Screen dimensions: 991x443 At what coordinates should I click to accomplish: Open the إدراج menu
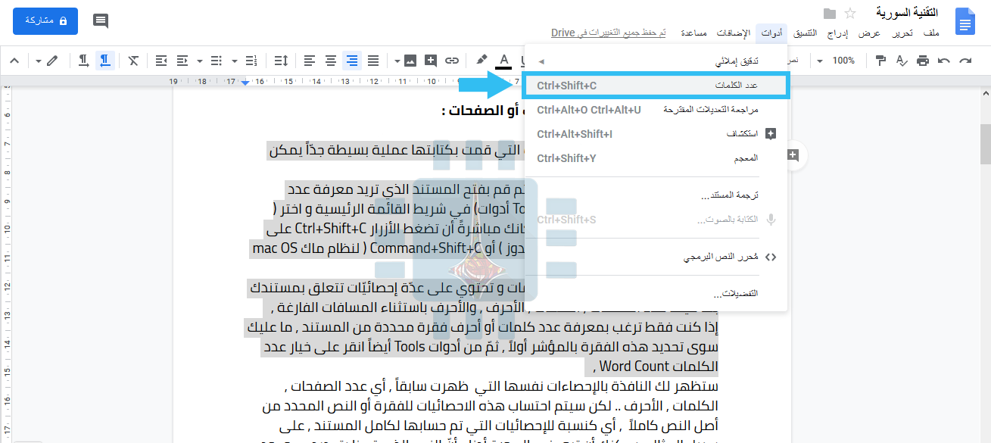(837, 33)
